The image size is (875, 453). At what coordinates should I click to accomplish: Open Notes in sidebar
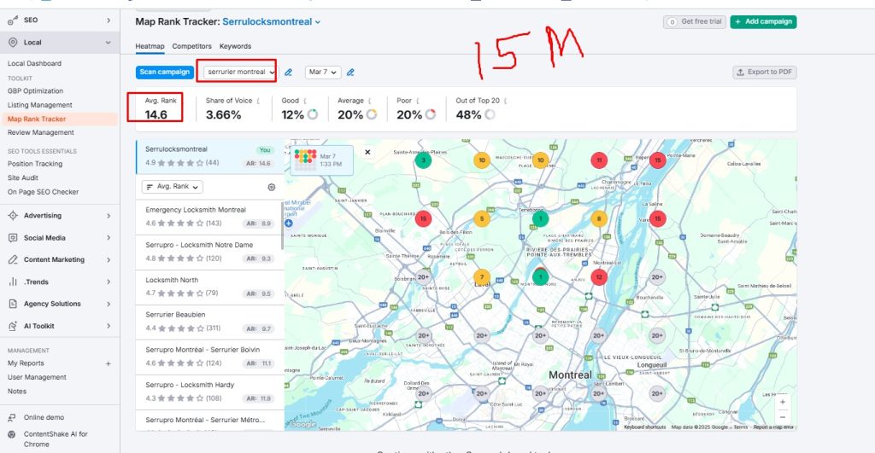pyautogui.click(x=17, y=392)
